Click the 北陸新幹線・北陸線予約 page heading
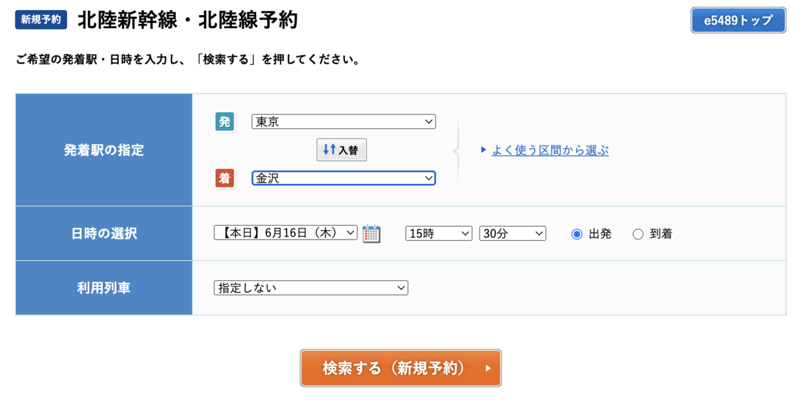 tap(188, 20)
